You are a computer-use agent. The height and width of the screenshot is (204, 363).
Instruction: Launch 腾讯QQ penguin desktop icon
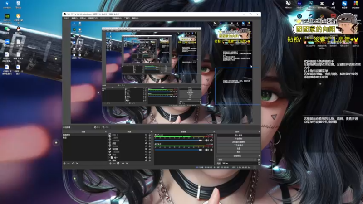tap(18, 30)
